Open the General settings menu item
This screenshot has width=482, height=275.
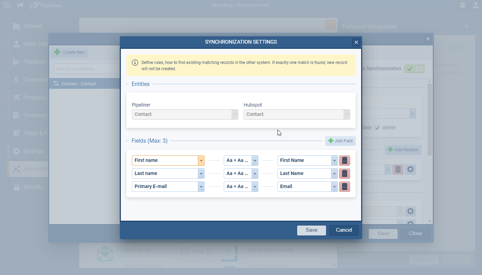(32, 26)
